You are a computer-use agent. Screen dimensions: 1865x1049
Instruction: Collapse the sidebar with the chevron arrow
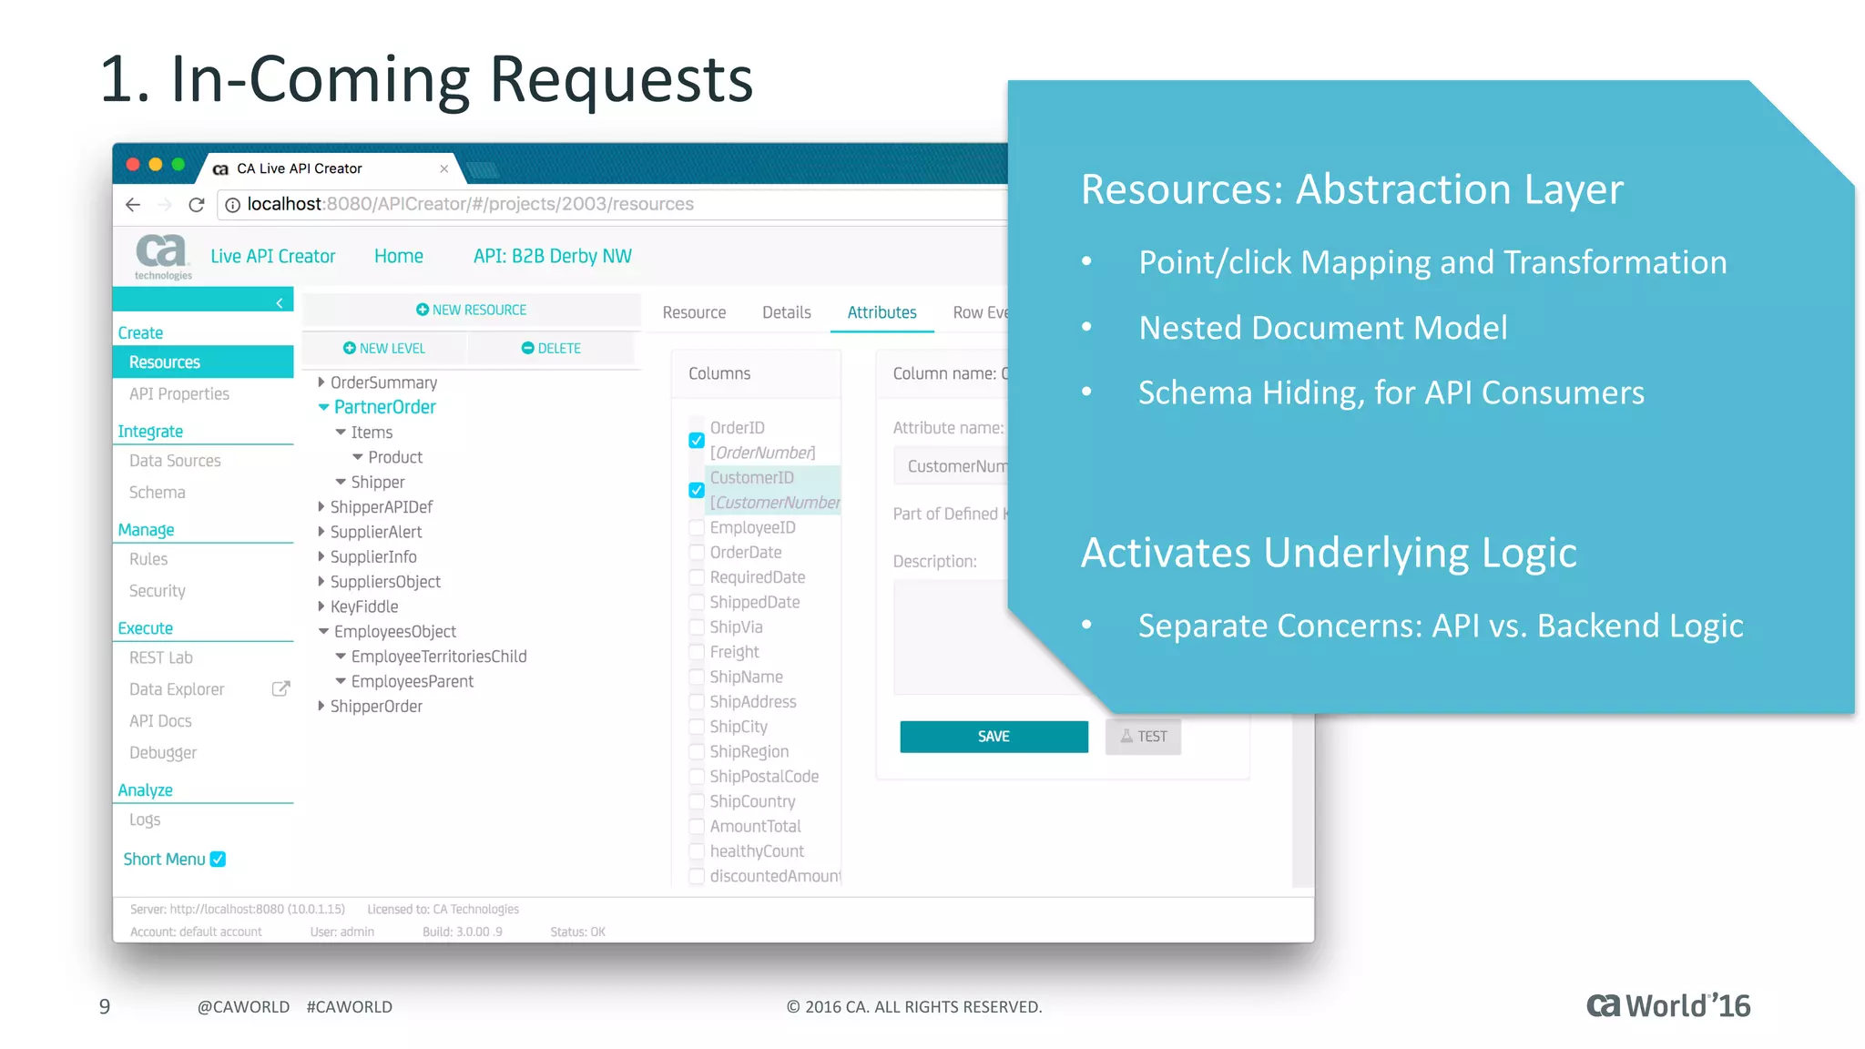[x=280, y=302]
